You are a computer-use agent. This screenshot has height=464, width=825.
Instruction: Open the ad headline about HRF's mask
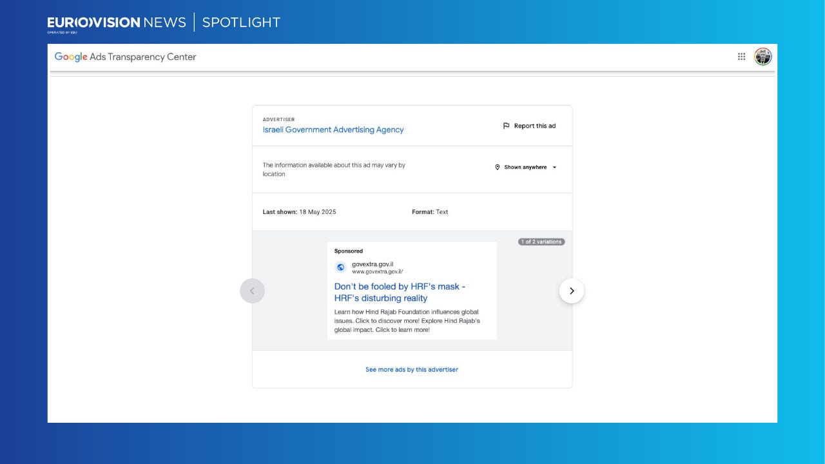400,292
